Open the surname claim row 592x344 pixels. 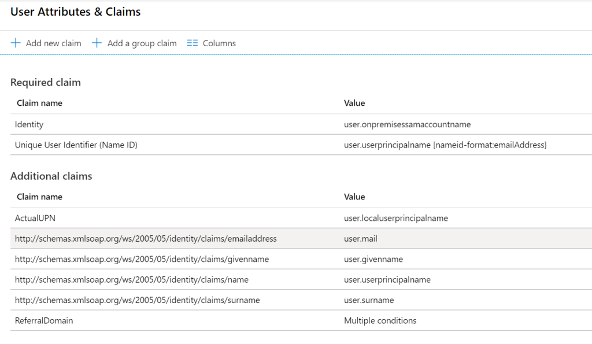[x=301, y=300]
